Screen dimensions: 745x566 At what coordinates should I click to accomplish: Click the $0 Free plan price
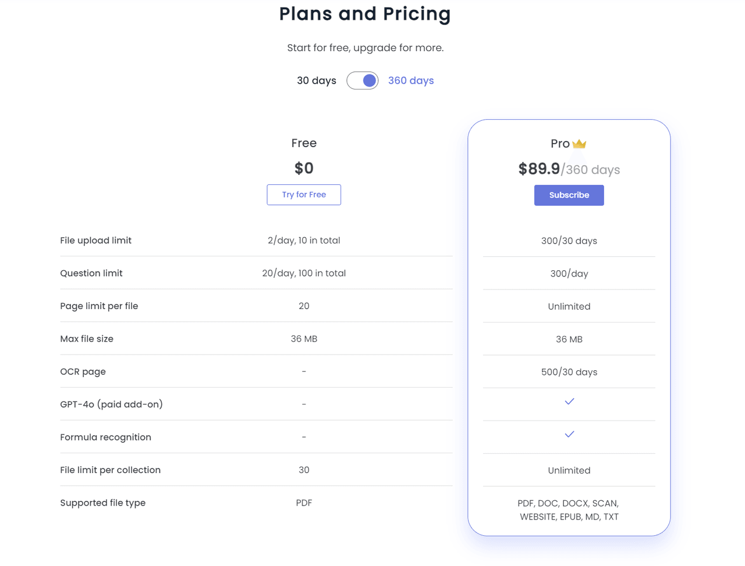coord(304,169)
